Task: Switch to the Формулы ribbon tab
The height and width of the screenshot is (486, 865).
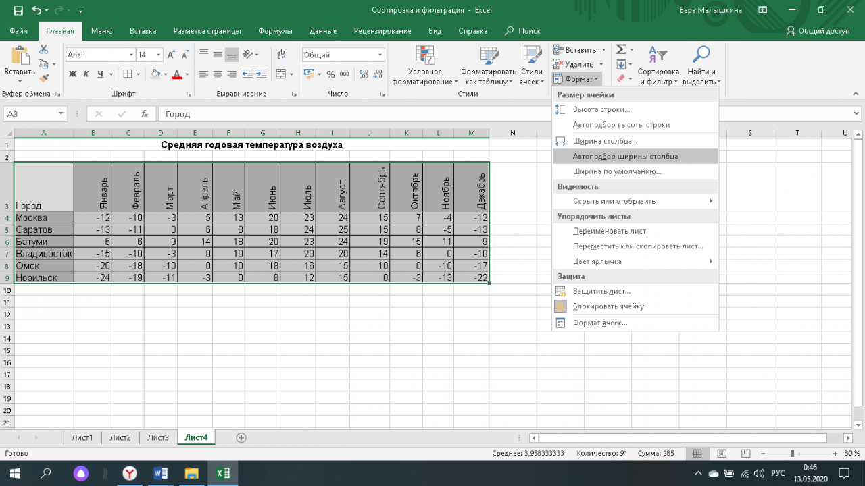Action: [x=275, y=31]
